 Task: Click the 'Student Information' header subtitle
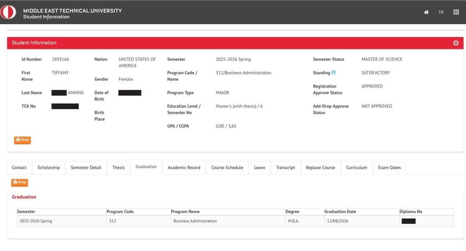[x=46, y=17]
